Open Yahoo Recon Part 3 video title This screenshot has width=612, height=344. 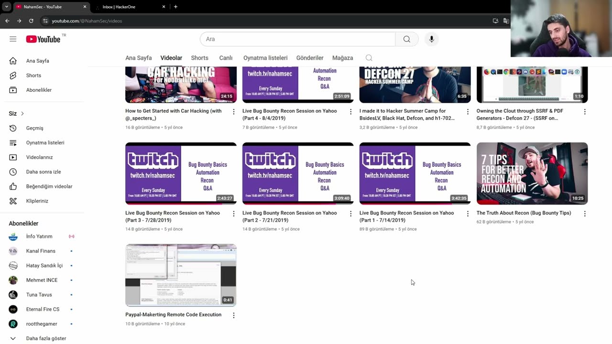click(173, 216)
